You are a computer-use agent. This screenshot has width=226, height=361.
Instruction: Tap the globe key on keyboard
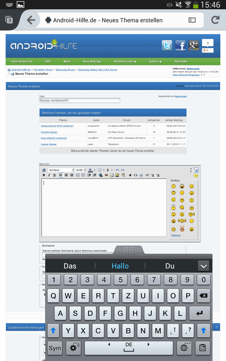point(184,348)
